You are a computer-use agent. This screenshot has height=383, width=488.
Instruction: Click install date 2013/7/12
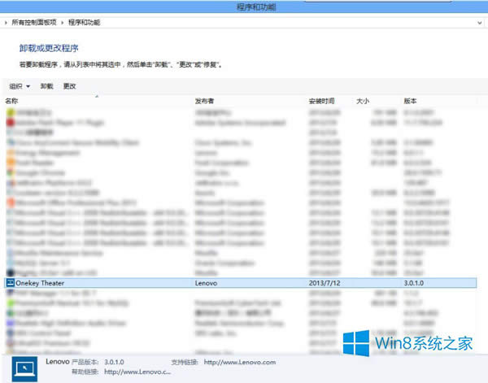click(x=325, y=283)
